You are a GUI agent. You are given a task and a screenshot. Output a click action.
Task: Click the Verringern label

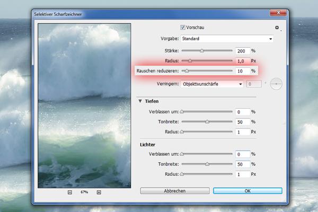167,84
